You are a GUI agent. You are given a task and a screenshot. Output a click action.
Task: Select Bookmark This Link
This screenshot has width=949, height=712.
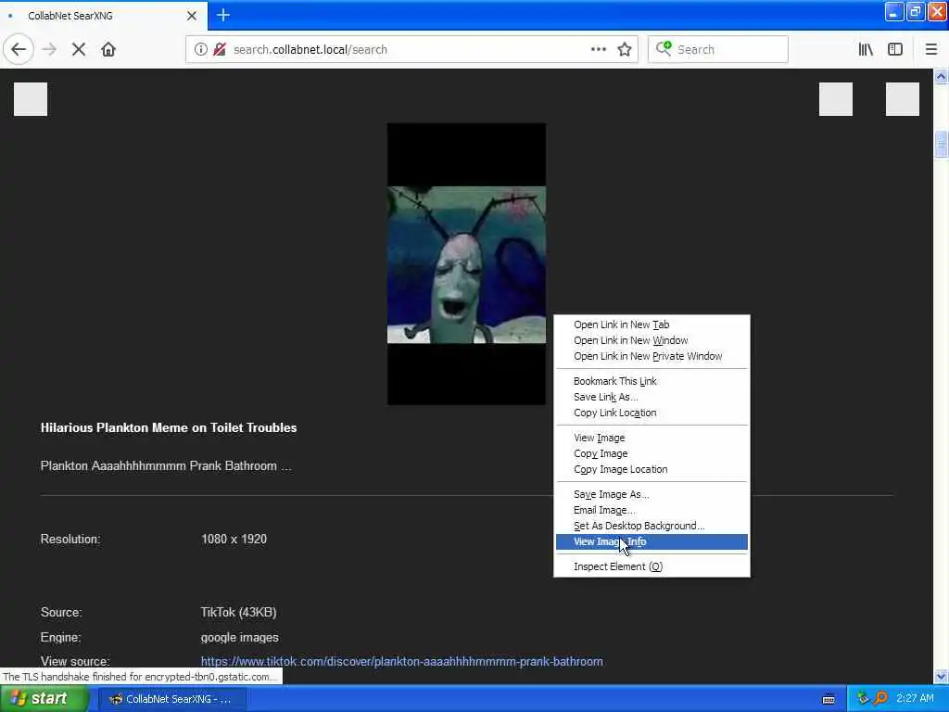click(x=652, y=381)
